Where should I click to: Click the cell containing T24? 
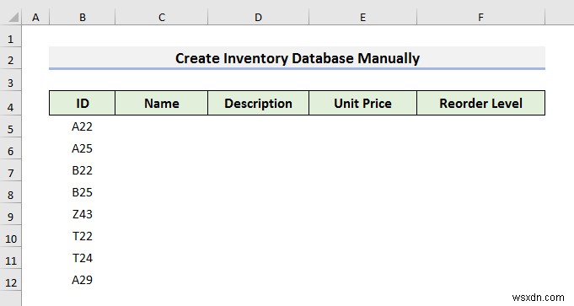[x=83, y=259]
